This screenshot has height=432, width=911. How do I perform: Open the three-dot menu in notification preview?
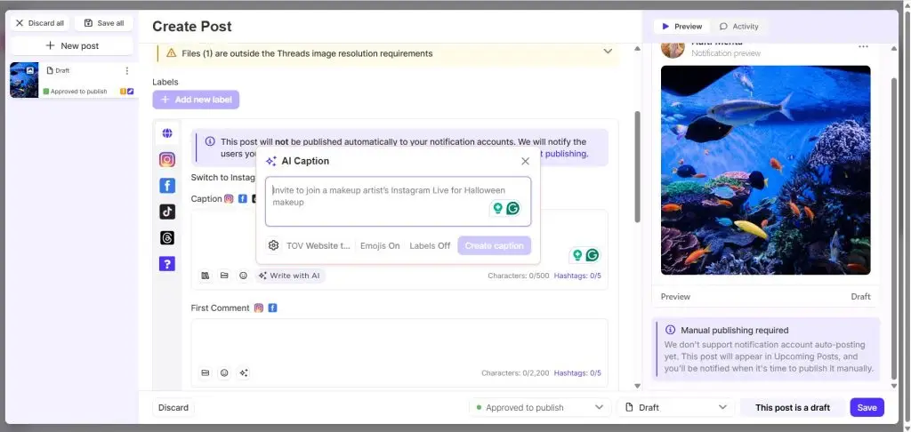(863, 47)
